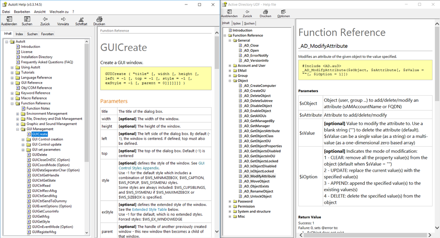Click the System and structure folder icon

tap(235, 212)
